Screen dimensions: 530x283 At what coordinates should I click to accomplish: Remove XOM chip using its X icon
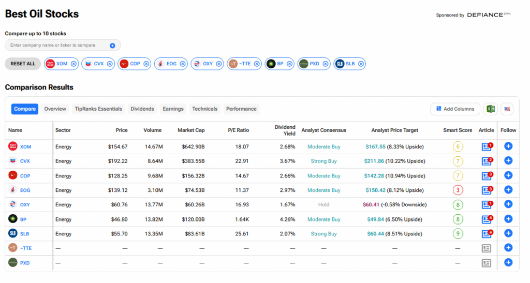(73, 64)
